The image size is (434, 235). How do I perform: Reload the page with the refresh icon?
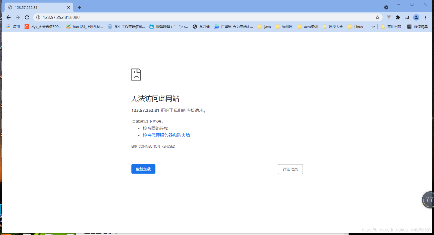click(27, 17)
